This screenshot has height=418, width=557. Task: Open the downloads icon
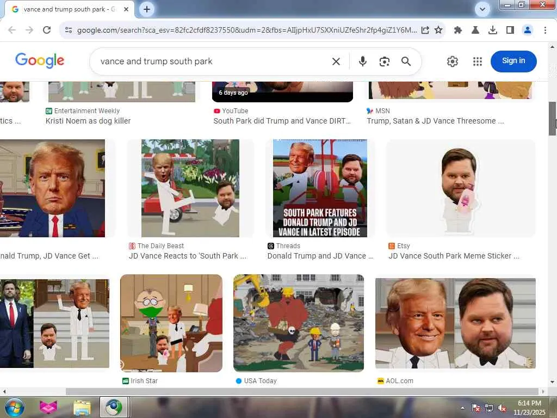[493, 30]
